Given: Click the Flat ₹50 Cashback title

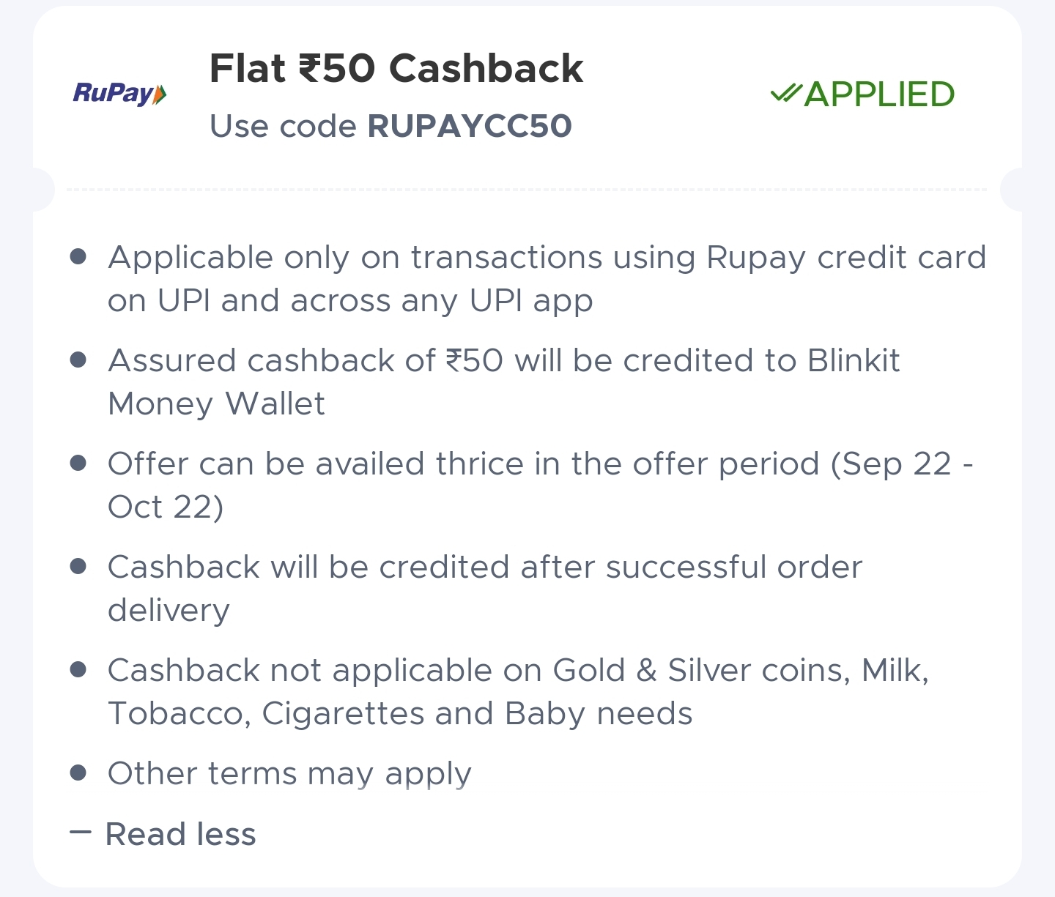Looking at the screenshot, I should pos(396,69).
